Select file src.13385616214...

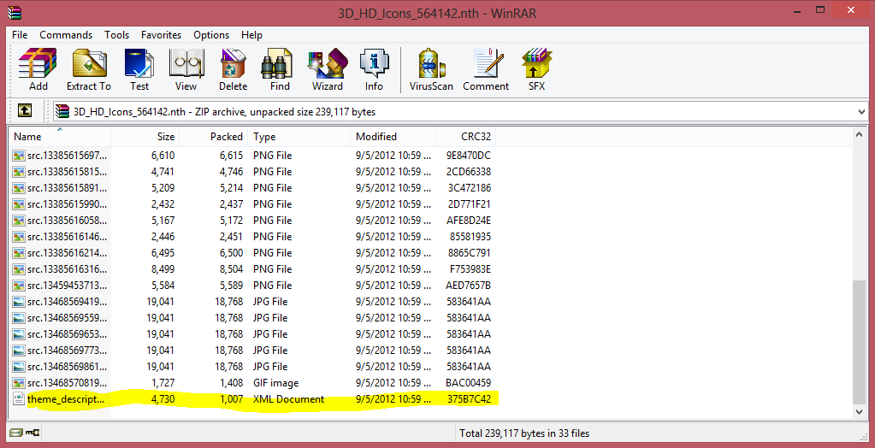click(67, 252)
